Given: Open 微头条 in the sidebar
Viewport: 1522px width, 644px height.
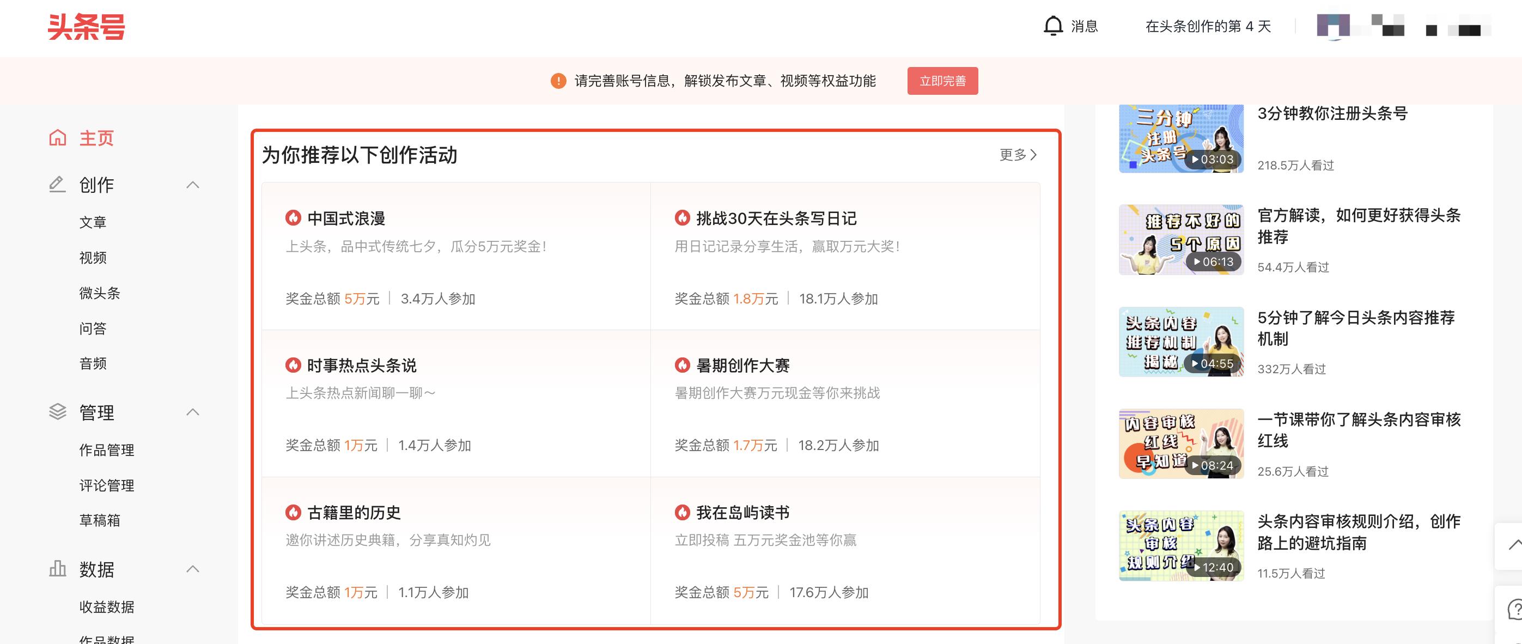Looking at the screenshot, I should point(99,293).
